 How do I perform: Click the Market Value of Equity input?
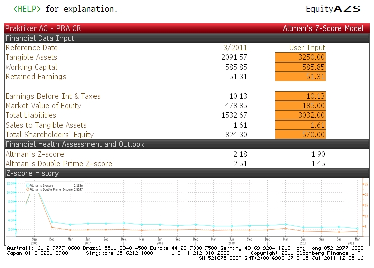[x=300, y=106]
